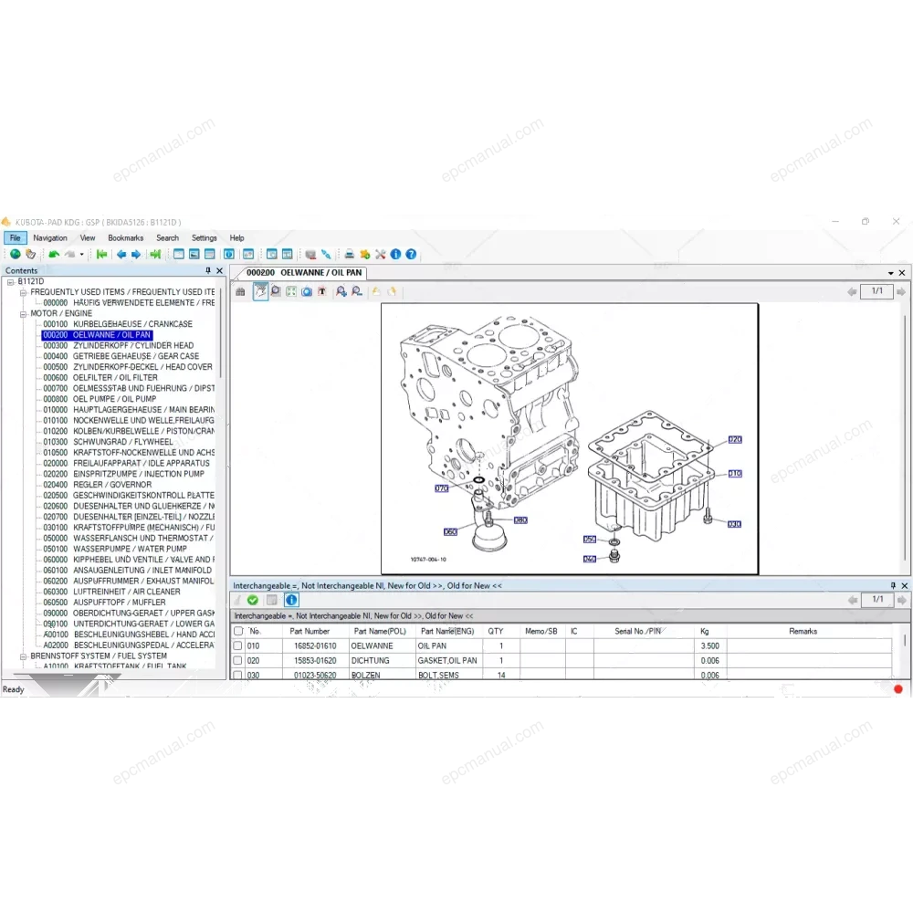Collapse the FREQUENTLY USED ITEMS tree node
This screenshot has width=913, height=913.
click(24, 292)
